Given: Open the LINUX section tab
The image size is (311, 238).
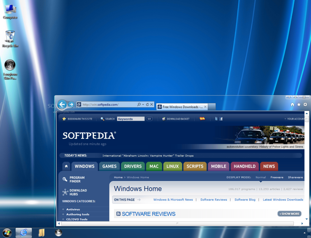Looking at the screenshot, I should point(173,166).
